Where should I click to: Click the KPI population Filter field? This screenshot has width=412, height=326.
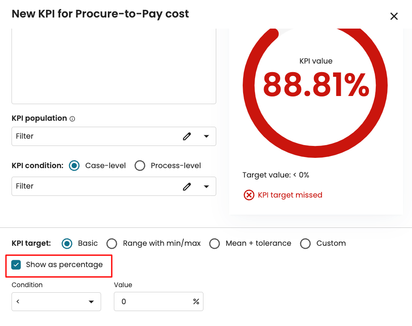point(94,136)
